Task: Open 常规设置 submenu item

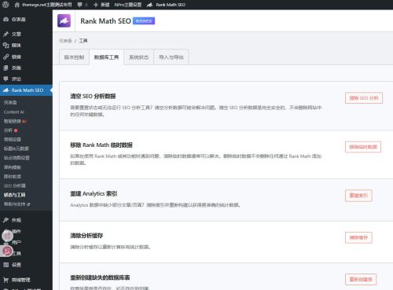Action: click(x=13, y=139)
